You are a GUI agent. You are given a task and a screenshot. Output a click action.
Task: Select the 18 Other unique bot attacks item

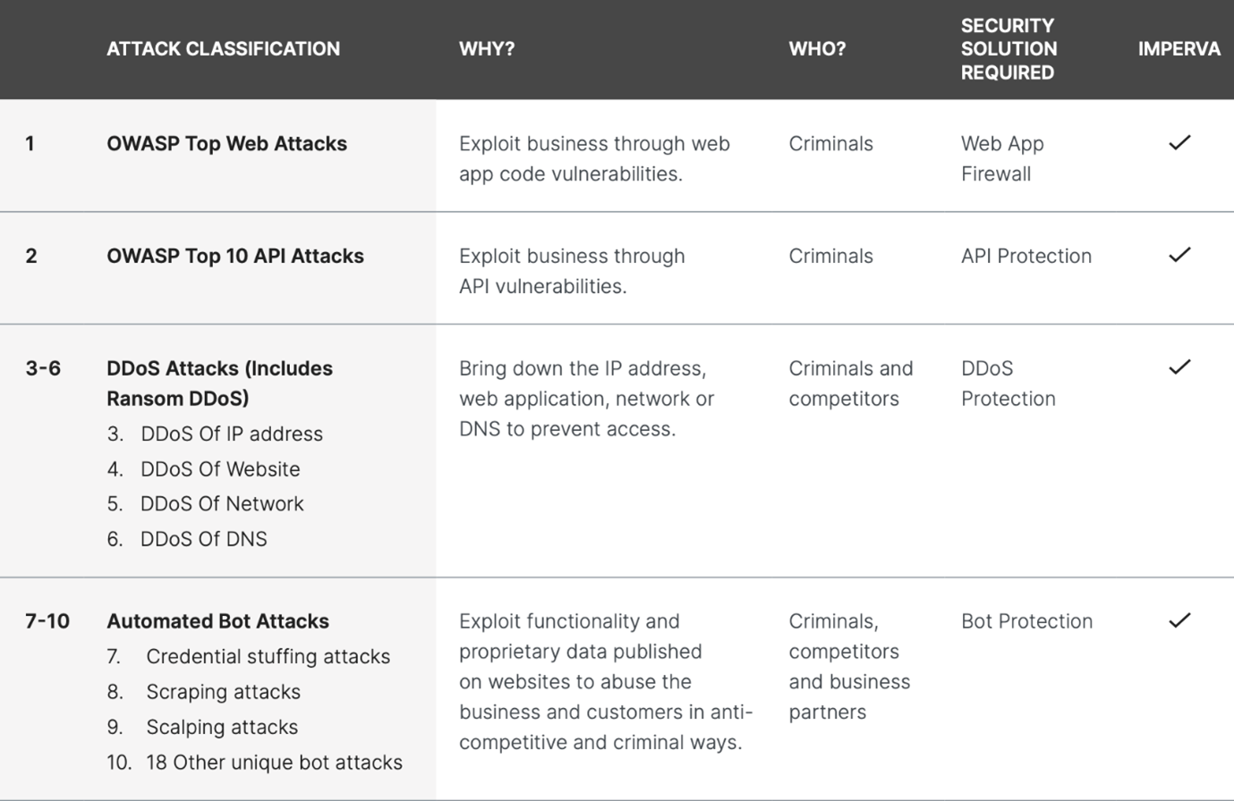pos(254,763)
